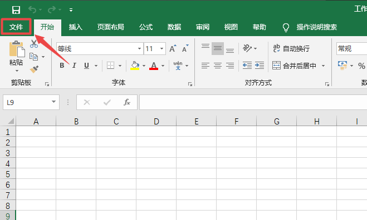Viewport: 367px width, 220px height.
Task: Click the Cut scissors icon
Action: (x=34, y=44)
